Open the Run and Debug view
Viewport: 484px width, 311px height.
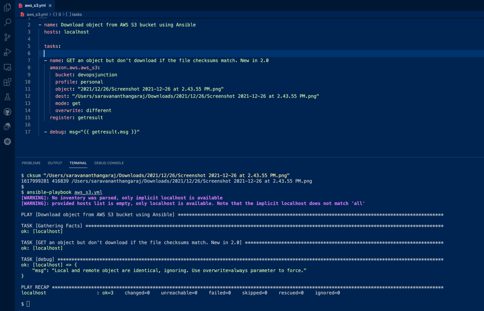click(x=7, y=52)
